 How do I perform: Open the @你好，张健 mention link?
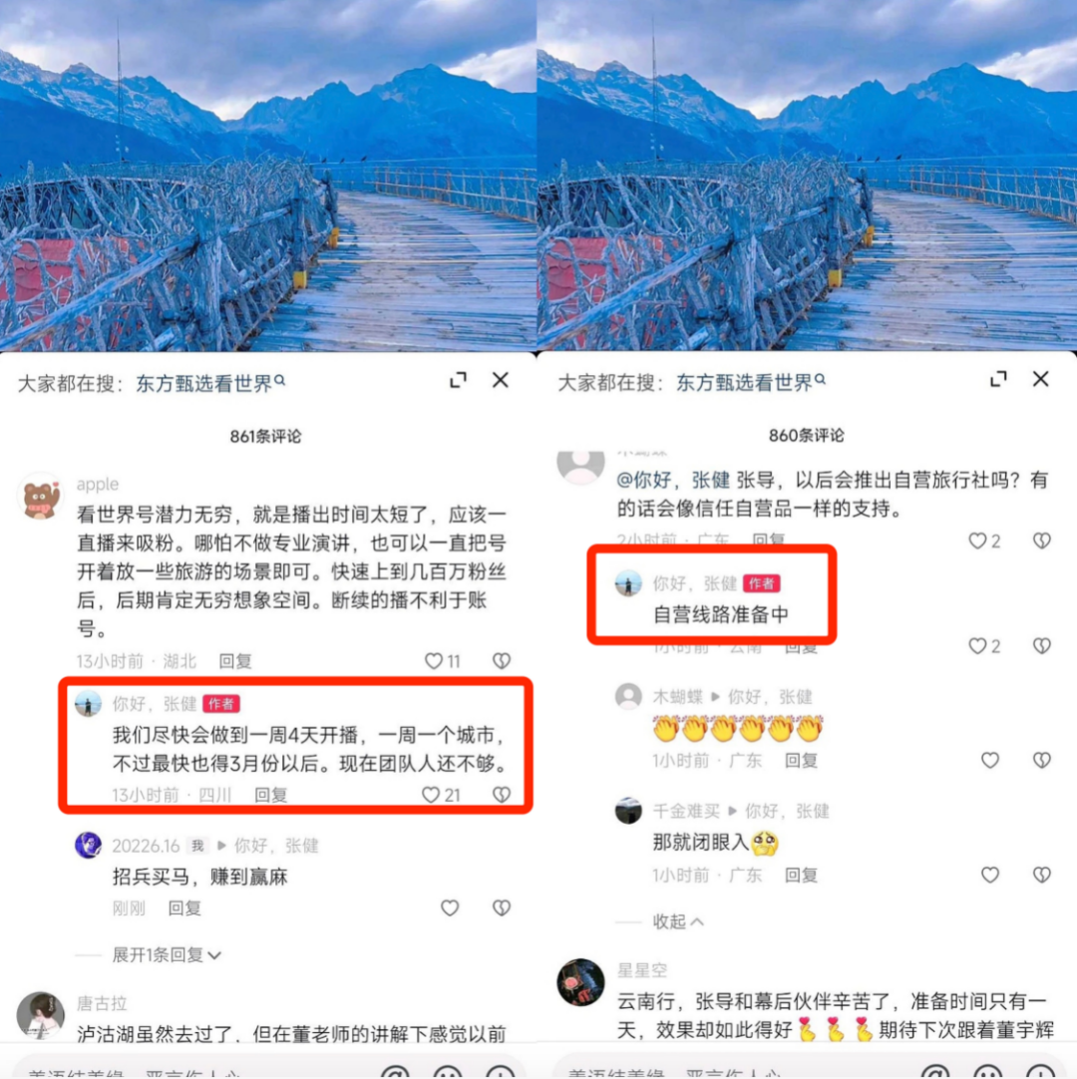(672, 480)
